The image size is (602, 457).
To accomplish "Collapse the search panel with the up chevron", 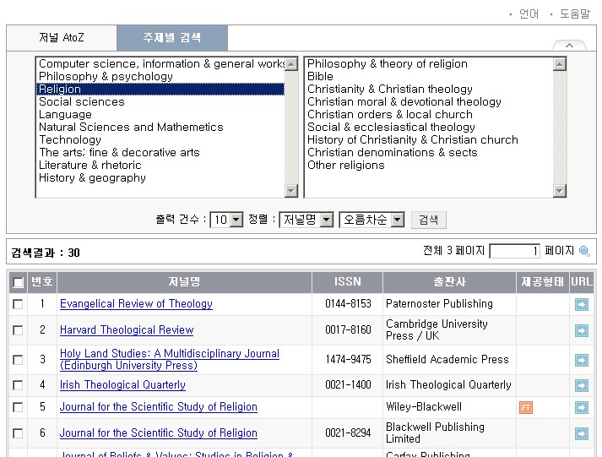I will [x=569, y=46].
